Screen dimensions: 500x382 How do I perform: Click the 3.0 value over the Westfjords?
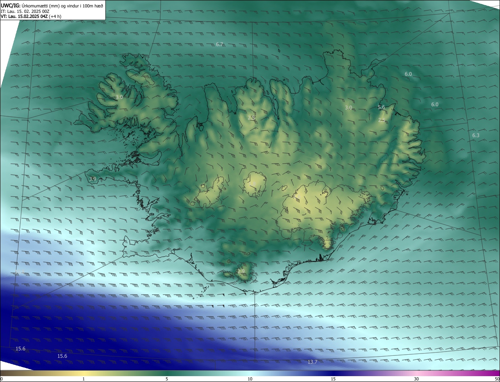click(119, 97)
